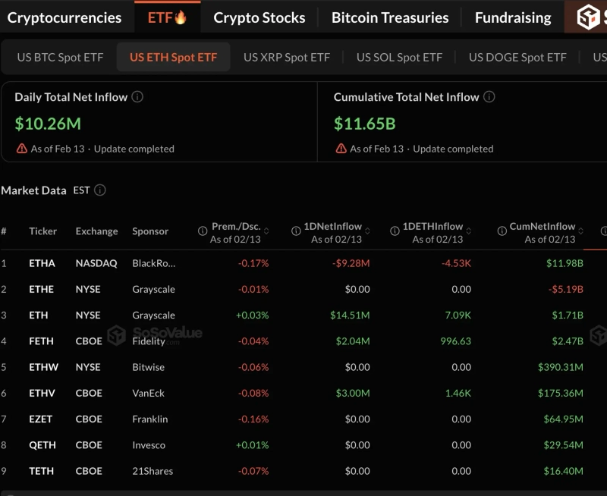Open the Crypto Stocks tab
The width and height of the screenshot is (607, 496).
tap(259, 17)
